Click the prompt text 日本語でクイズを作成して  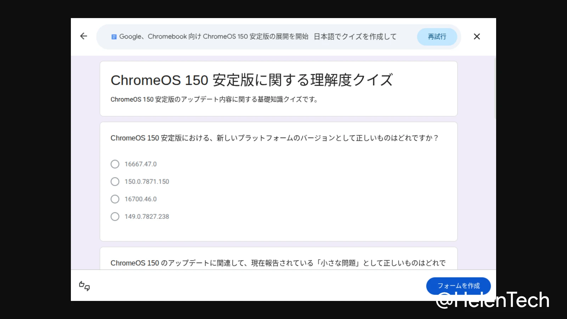tap(355, 37)
